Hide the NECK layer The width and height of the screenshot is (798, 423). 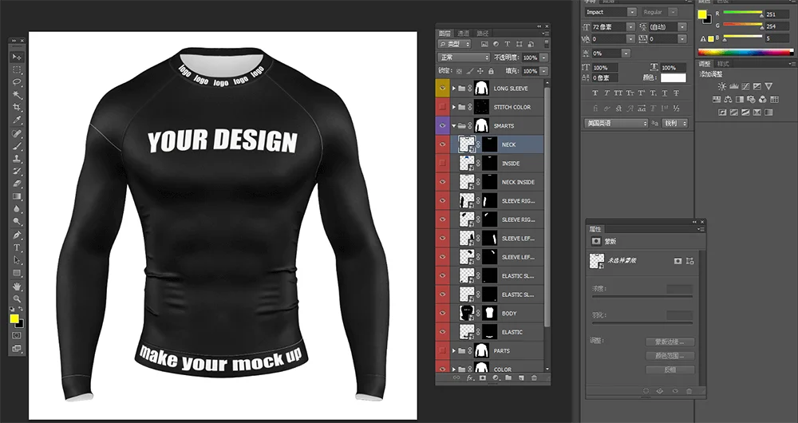(x=442, y=144)
